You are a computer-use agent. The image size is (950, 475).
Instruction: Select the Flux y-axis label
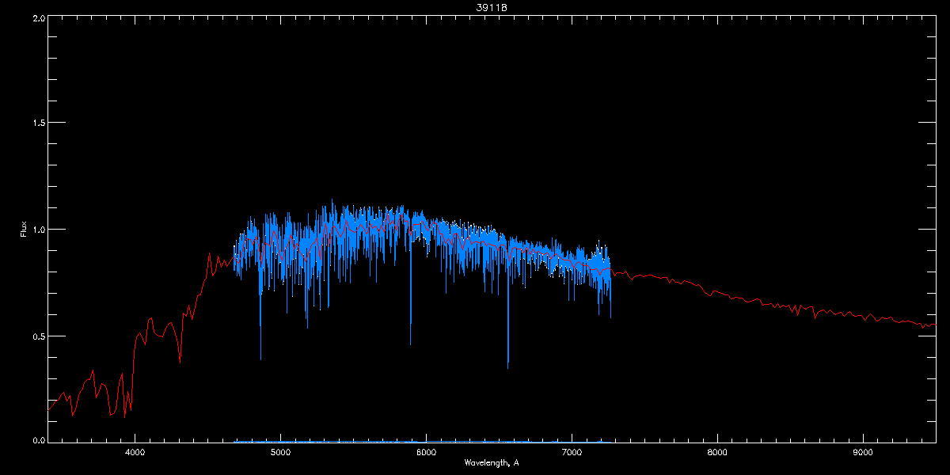tap(24, 229)
